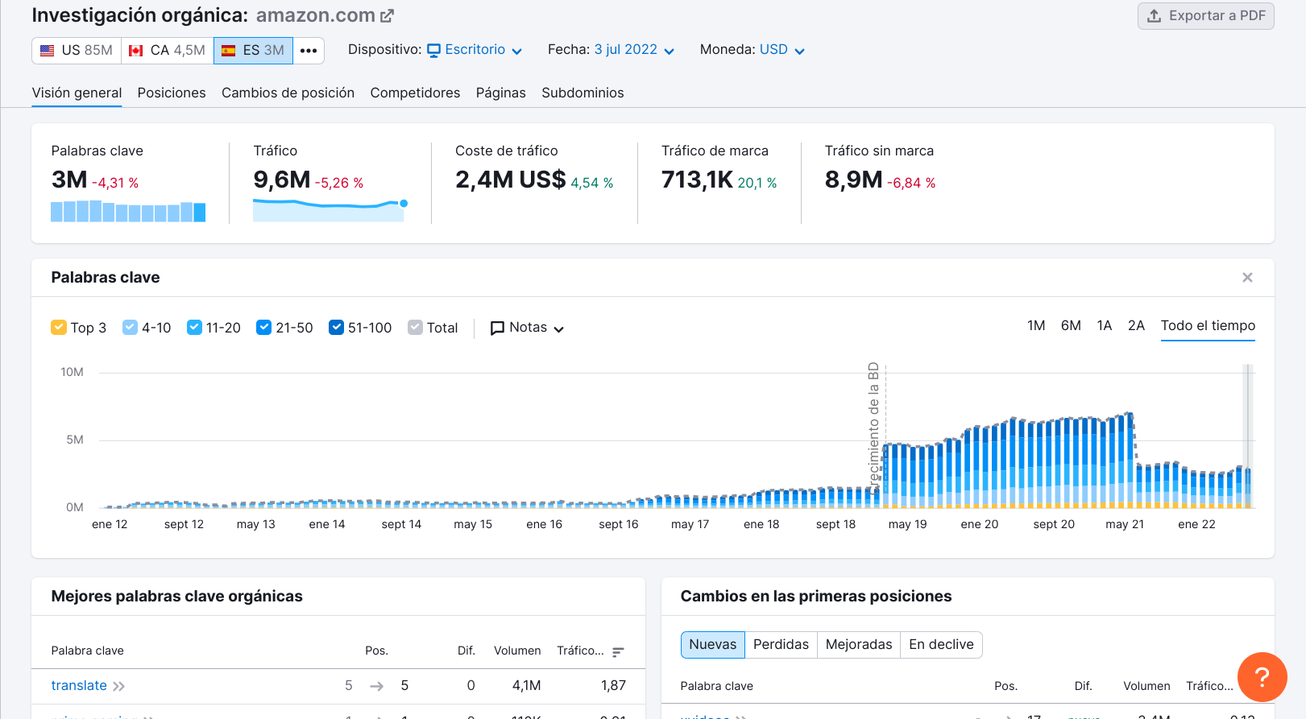Select the US 85M flag database
This screenshot has width=1306, height=719.
point(77,50)
